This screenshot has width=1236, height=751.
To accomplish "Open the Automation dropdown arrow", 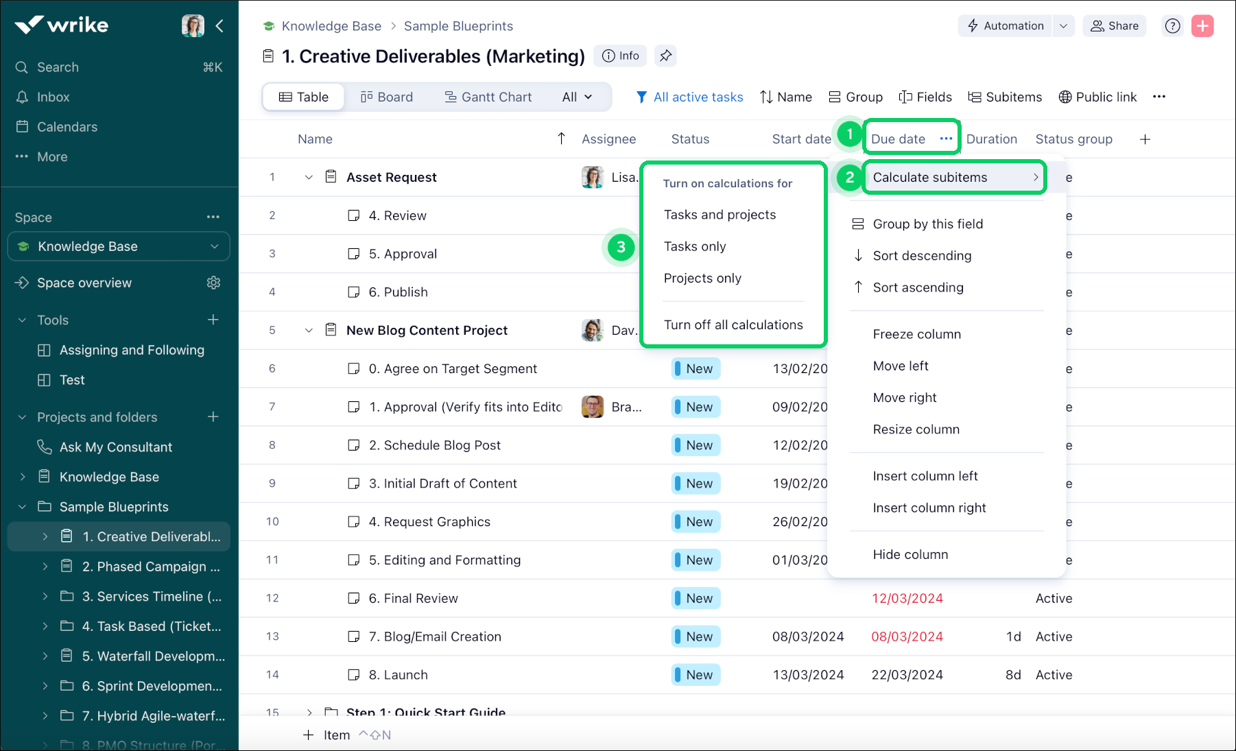I will click(x=1063, y=26).
